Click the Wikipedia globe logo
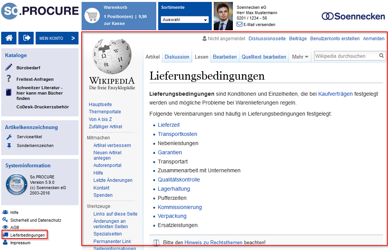The height and width of the screenshot is (250, 388). coord(112,56)
